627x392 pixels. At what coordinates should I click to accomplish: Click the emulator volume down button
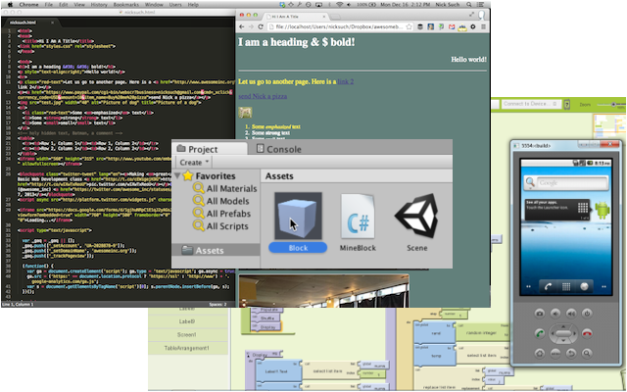point(555,314)
